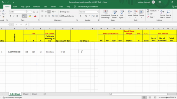Open the Format cells menu

coord(141,14)
